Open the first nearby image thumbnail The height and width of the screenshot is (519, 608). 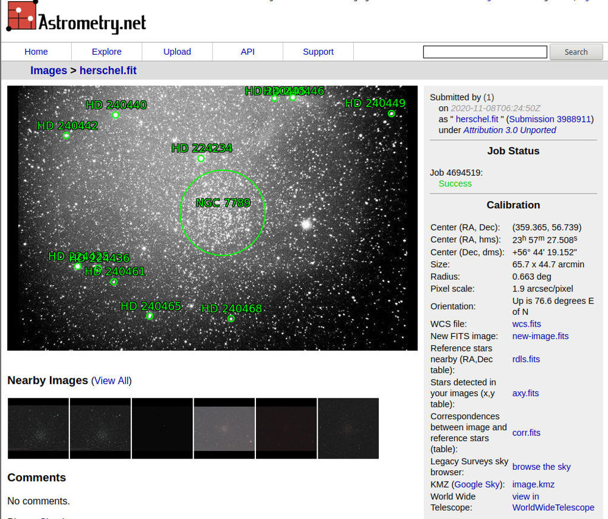[x=38, y=428]
